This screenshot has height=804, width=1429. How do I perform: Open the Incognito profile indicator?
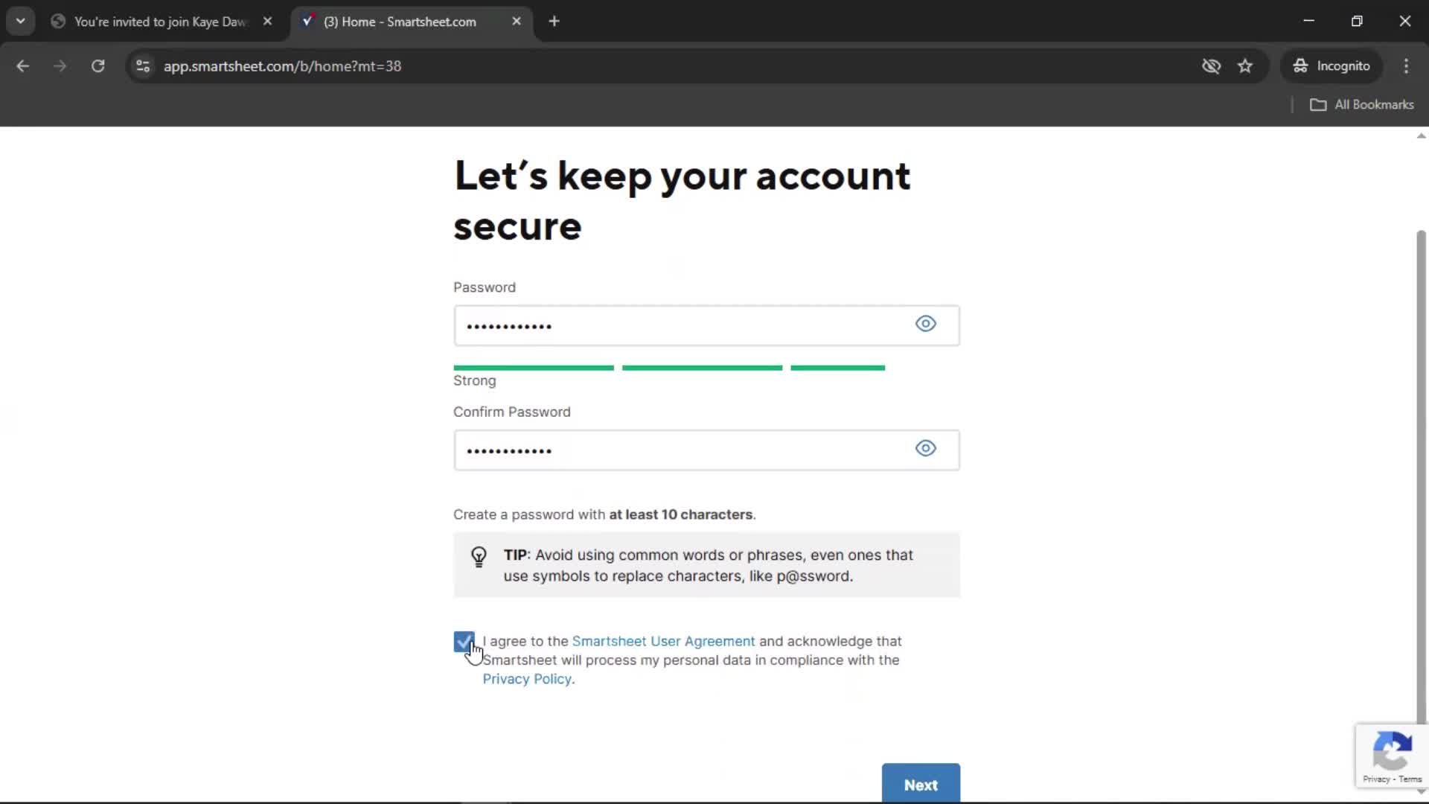pyautogui.click(x=1332, y=66)
